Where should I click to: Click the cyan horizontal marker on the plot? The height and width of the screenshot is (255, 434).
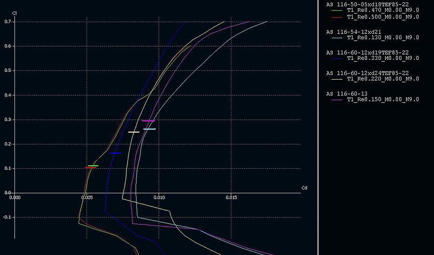pyautogui.click(x=149, y=129)
